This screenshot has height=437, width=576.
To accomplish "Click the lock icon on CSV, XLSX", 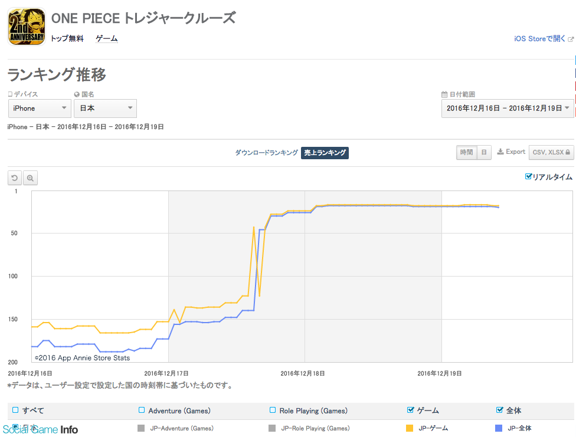I will [568, 152].
